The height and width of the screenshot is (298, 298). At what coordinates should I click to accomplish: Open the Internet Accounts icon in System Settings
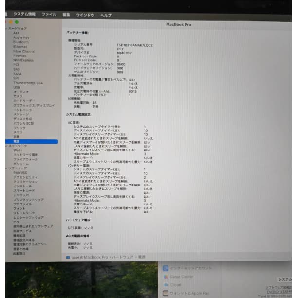tap(166, 268)
